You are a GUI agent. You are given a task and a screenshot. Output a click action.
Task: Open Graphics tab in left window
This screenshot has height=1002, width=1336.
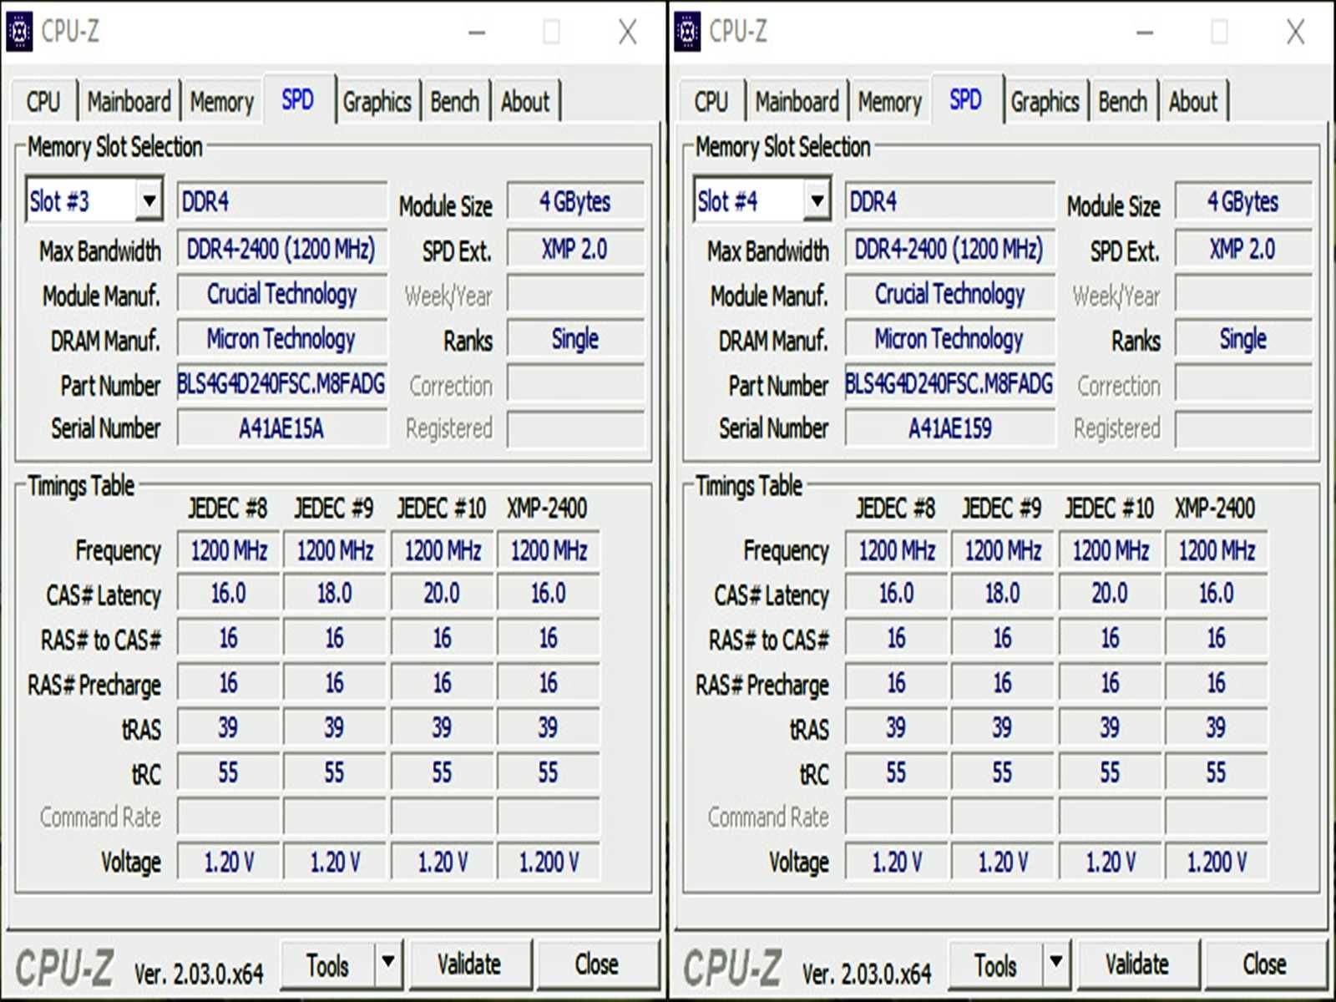point(377,102)
